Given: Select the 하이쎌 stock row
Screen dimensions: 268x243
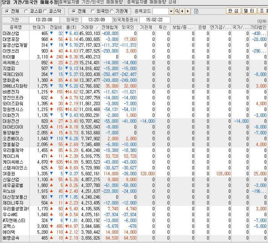Looking at the screenshot, I should tap(134, 57).
